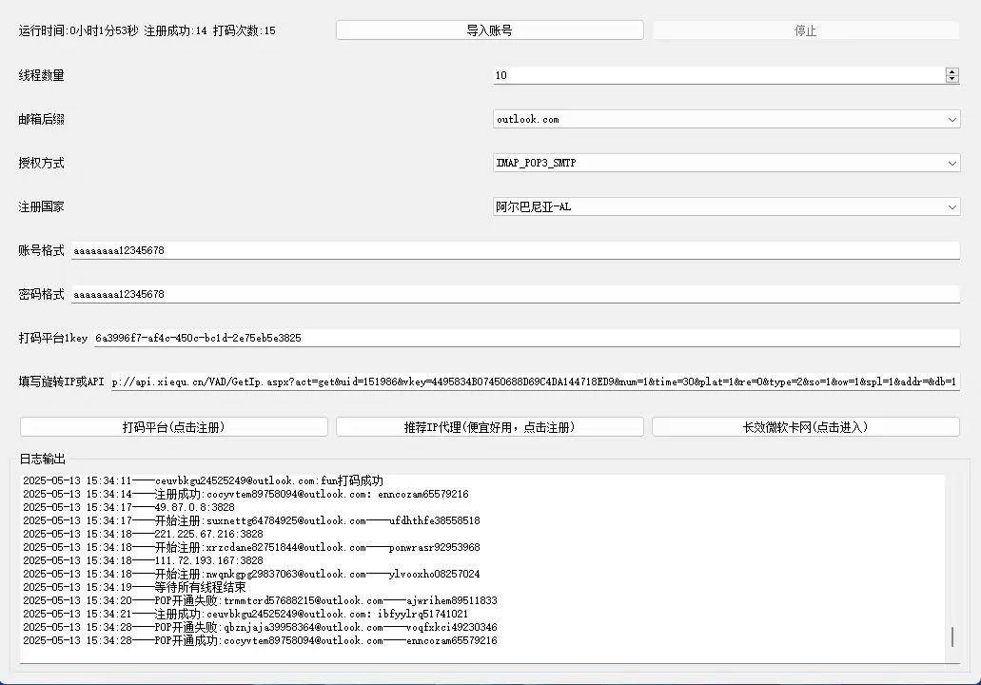
Task: Decrease thread count with down stepper arrow
Action: pyautogui.click(x=952, y=79)
